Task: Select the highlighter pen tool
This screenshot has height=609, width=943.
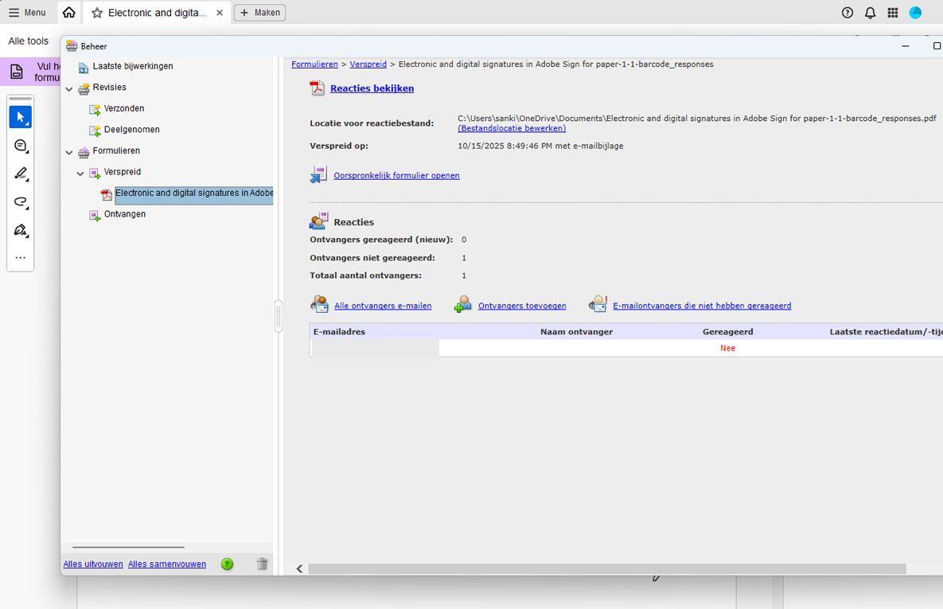Action: click(x=21, y=174)
